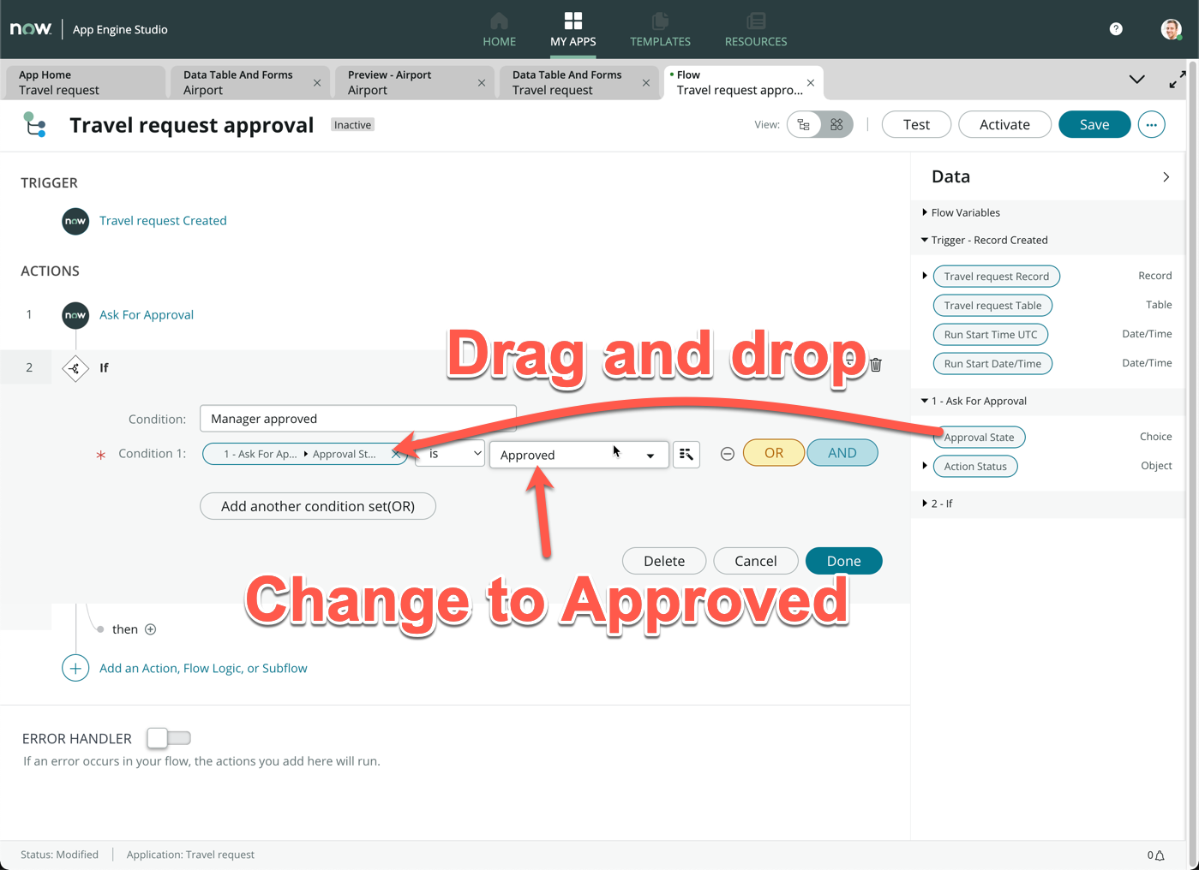The image size is (1199, 870).
Task: Click the Inactive status badge
Action: click(352, 125)
